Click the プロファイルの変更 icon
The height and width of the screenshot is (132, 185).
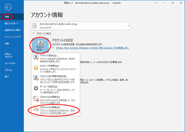click(36, 99)
